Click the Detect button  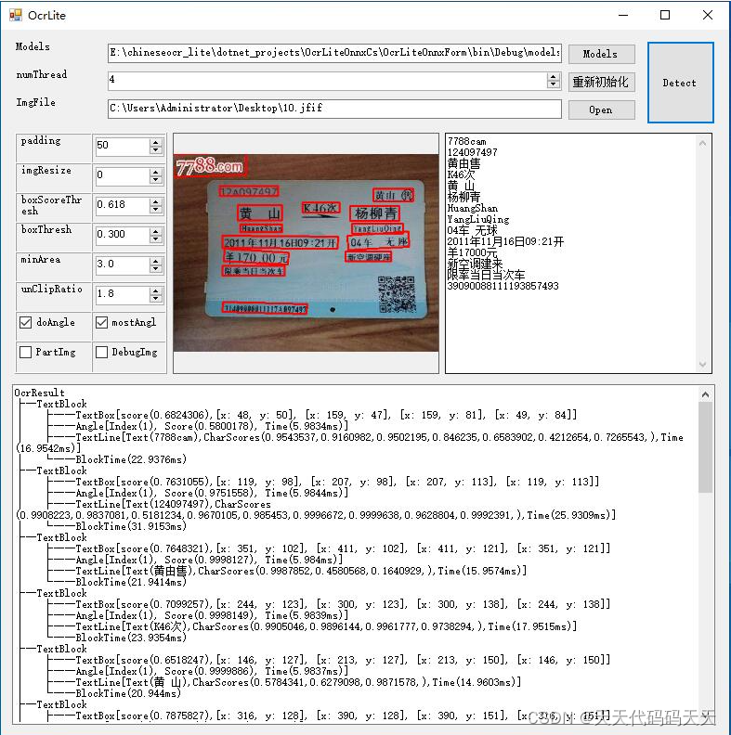tap(680, 83)
